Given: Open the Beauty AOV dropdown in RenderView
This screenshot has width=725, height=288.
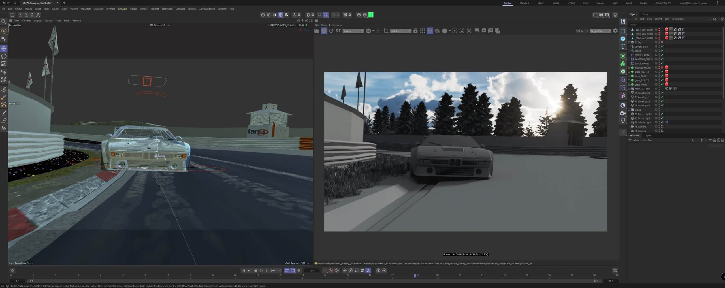Looking at the screenshot, I should point(353,31).
